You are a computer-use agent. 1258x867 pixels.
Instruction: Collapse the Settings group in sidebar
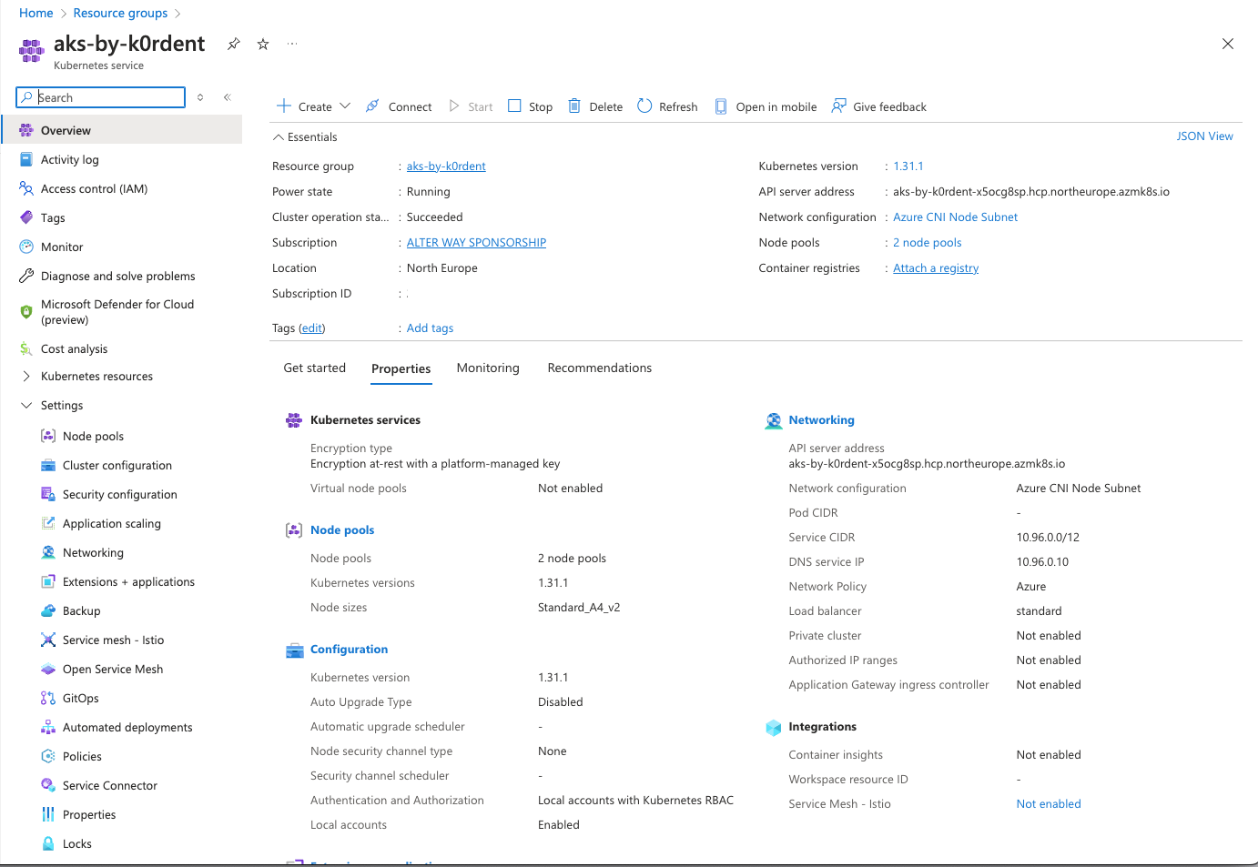pyautogui.click(x=26, y=406)
